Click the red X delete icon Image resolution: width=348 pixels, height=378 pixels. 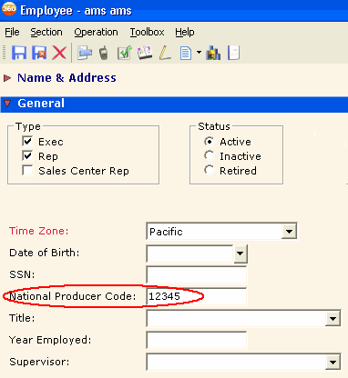point(59,53)
